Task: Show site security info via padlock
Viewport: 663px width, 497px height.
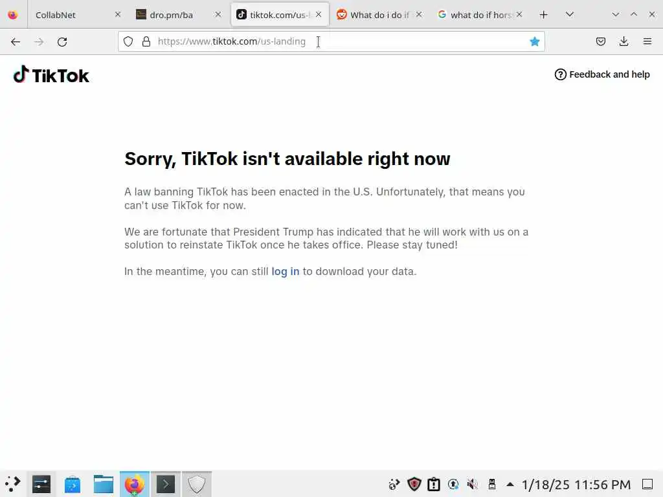Action: point(146,41)
